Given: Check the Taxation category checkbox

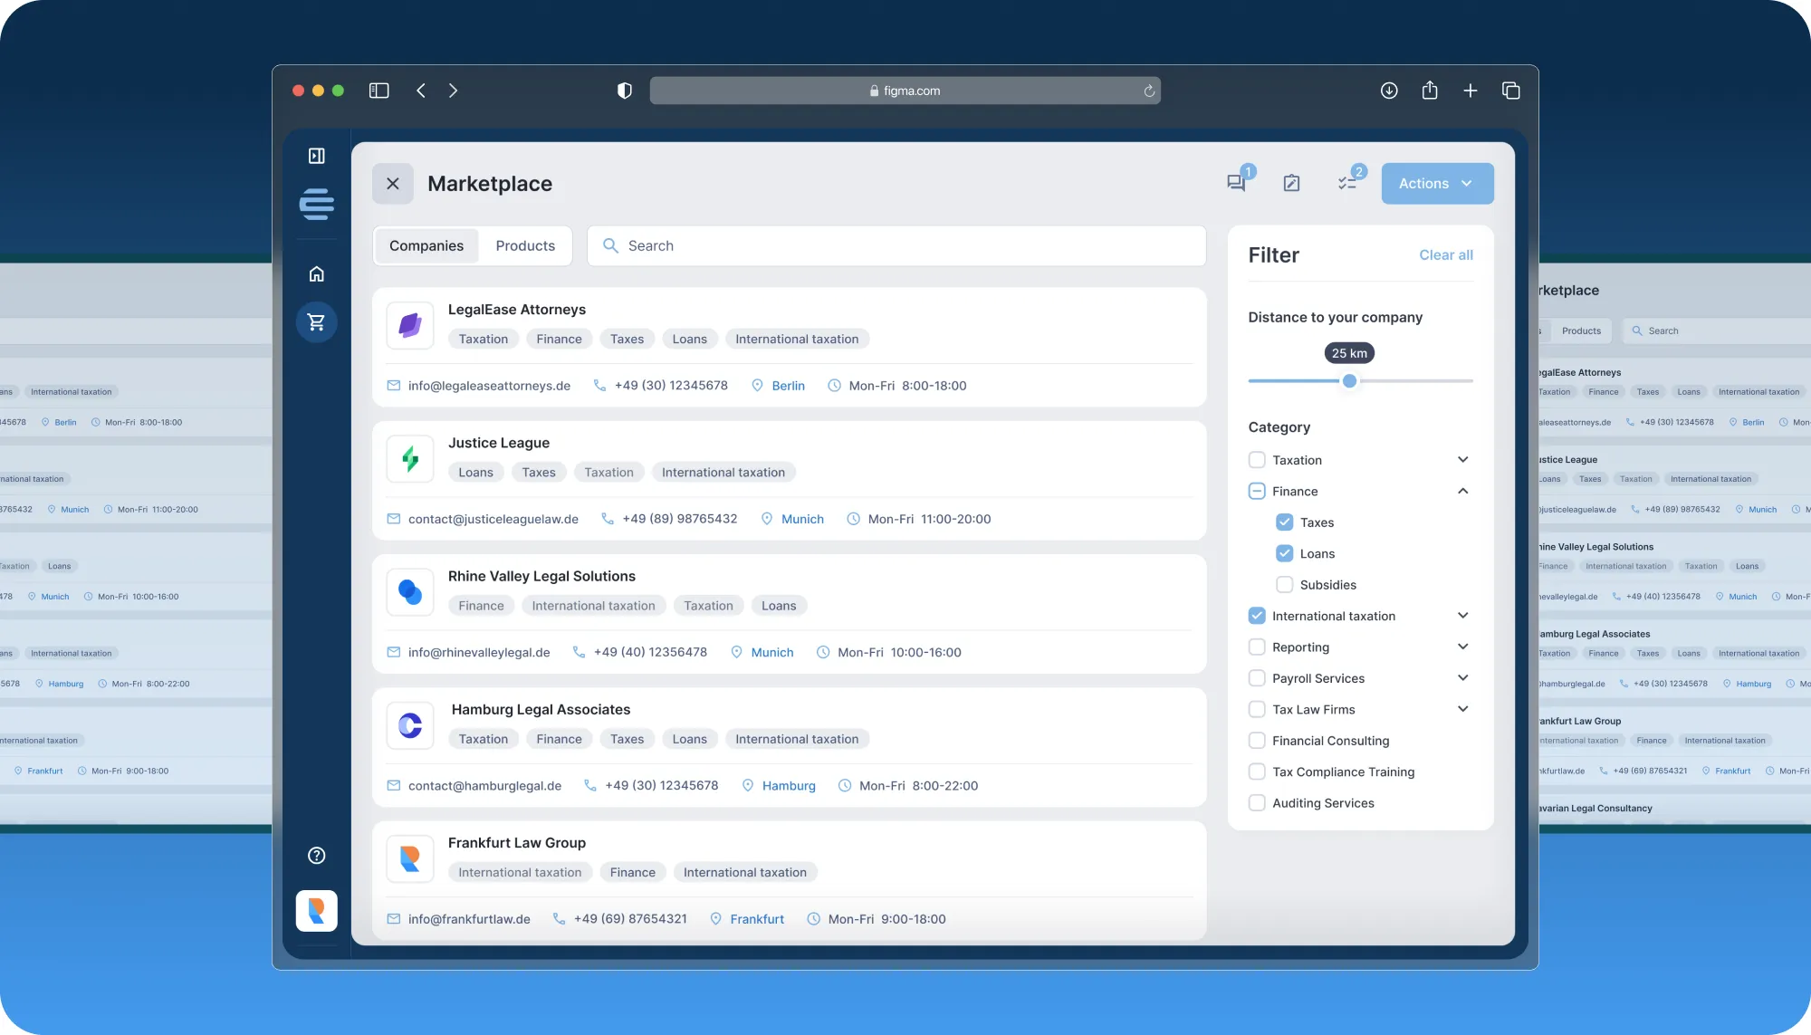Looking at the screenshot, I should click(1257, 460).
